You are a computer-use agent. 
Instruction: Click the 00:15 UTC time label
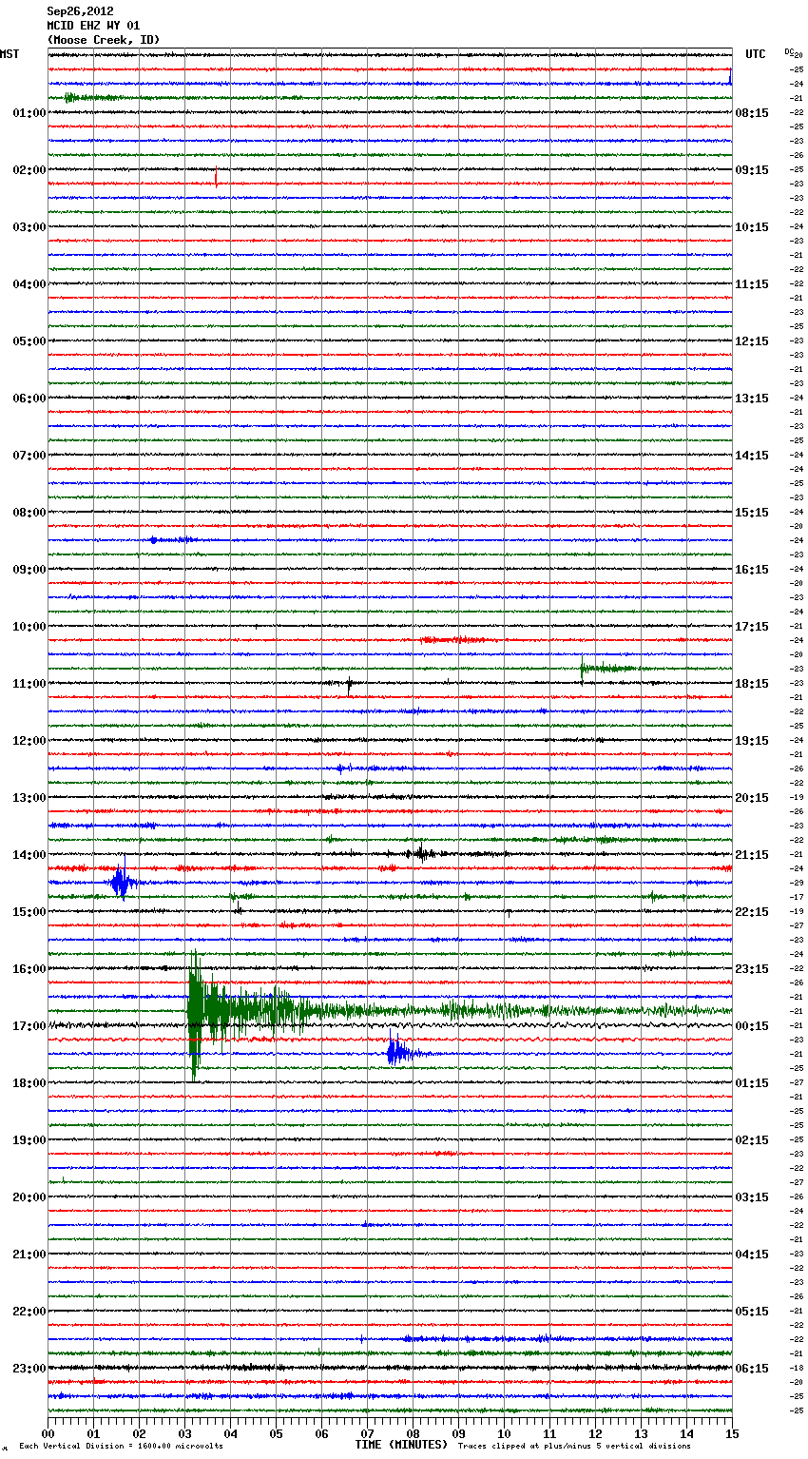click(x=752, y=1026)
